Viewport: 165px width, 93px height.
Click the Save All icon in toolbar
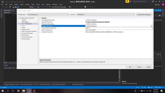point(18,7)
